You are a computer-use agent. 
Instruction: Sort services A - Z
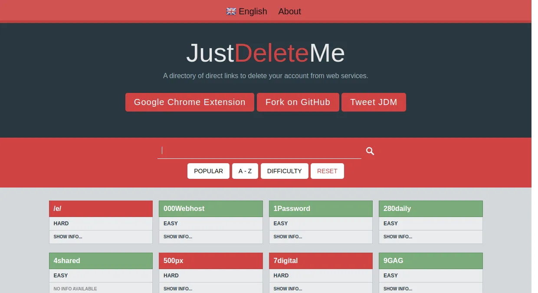[x=245, y=171]
